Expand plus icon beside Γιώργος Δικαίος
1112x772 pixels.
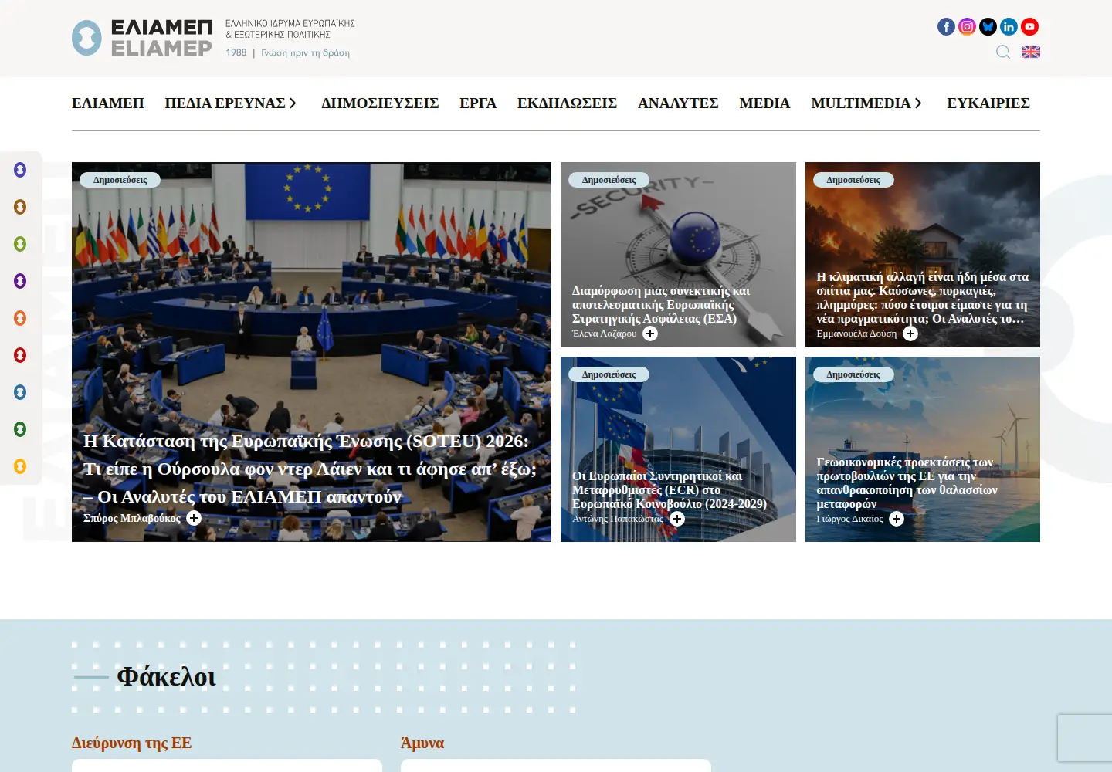coord(897,519)
